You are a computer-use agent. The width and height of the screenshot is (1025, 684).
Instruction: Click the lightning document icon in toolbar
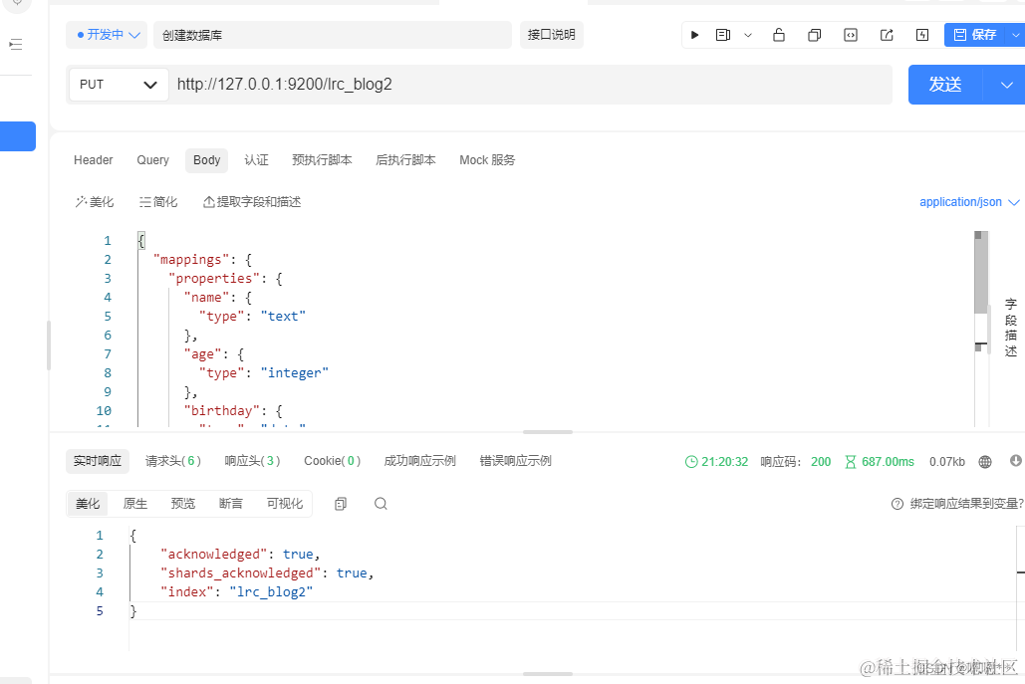coord(922,35)
